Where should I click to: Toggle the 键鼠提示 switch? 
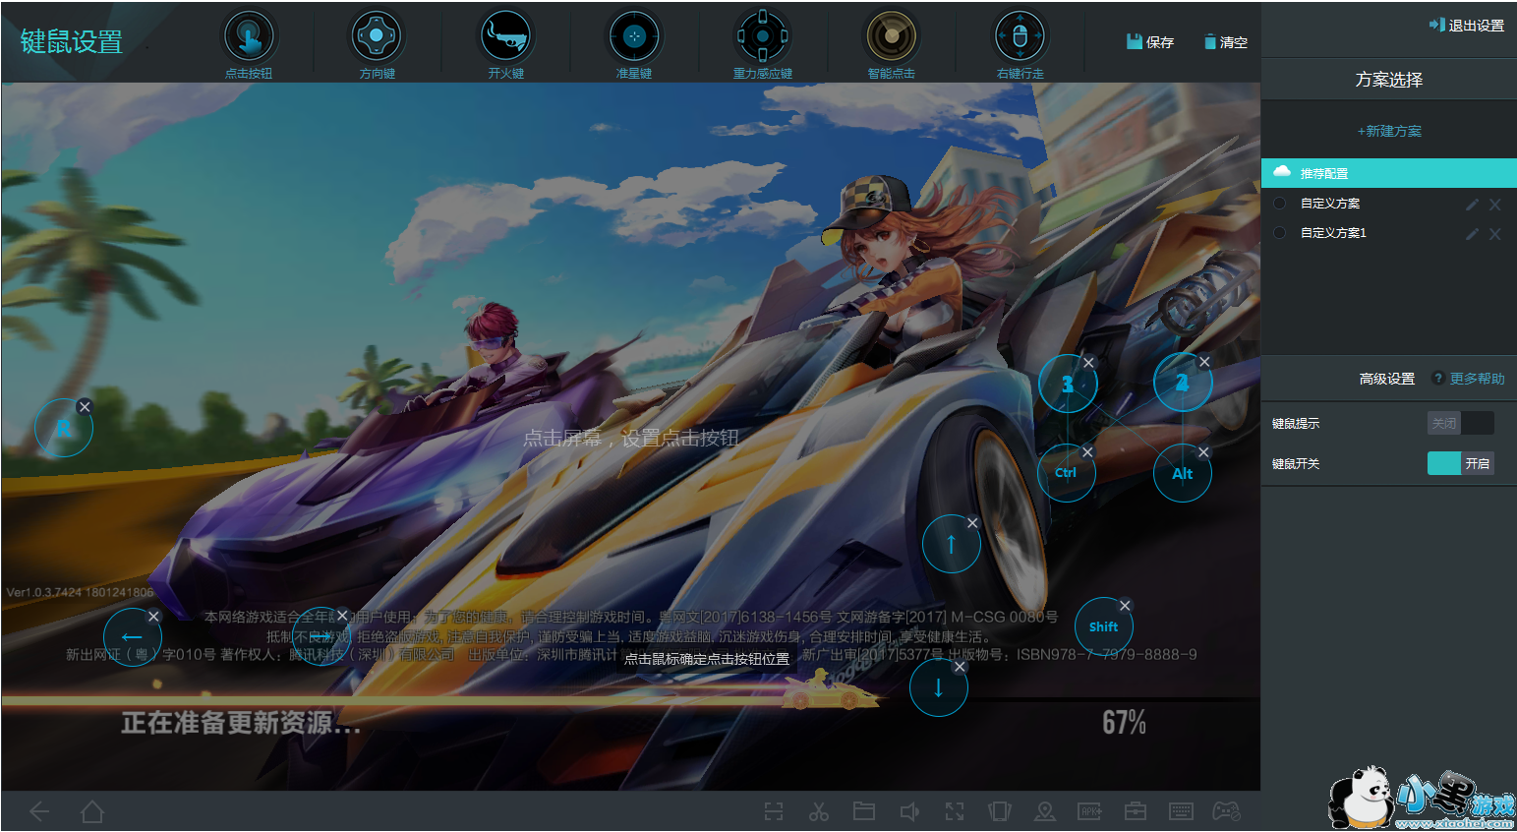click(1461, 423)
